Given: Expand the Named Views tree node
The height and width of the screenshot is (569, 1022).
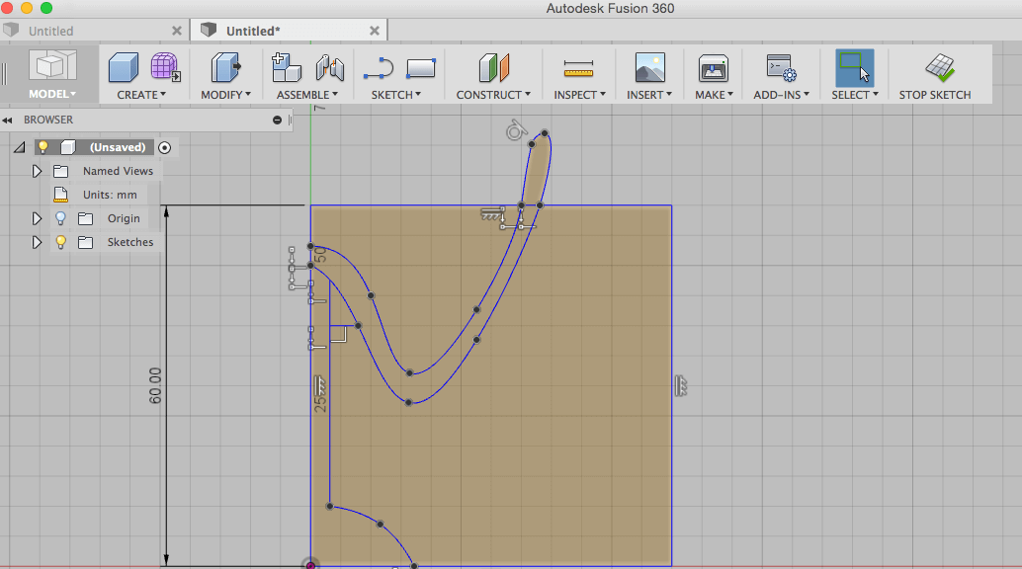Looking at the screenshot, I should [37, 171].
